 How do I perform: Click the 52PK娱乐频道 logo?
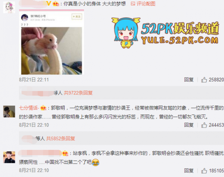click(x=165, y=33)
